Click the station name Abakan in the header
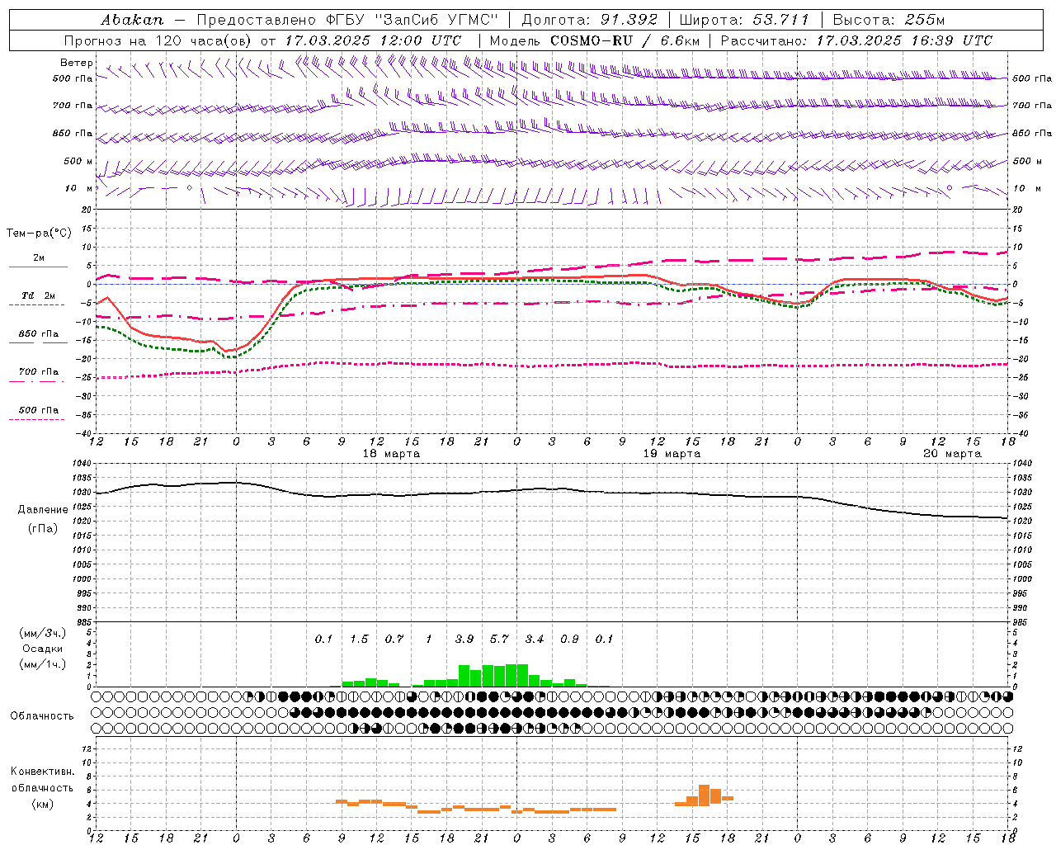This screenshot has width=1056, height=845. point(132,20)
